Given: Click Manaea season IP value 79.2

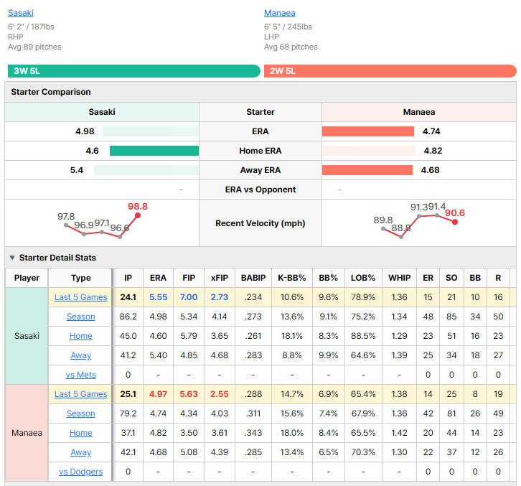Looking at the screenshot, I should [x=128, y=413].
